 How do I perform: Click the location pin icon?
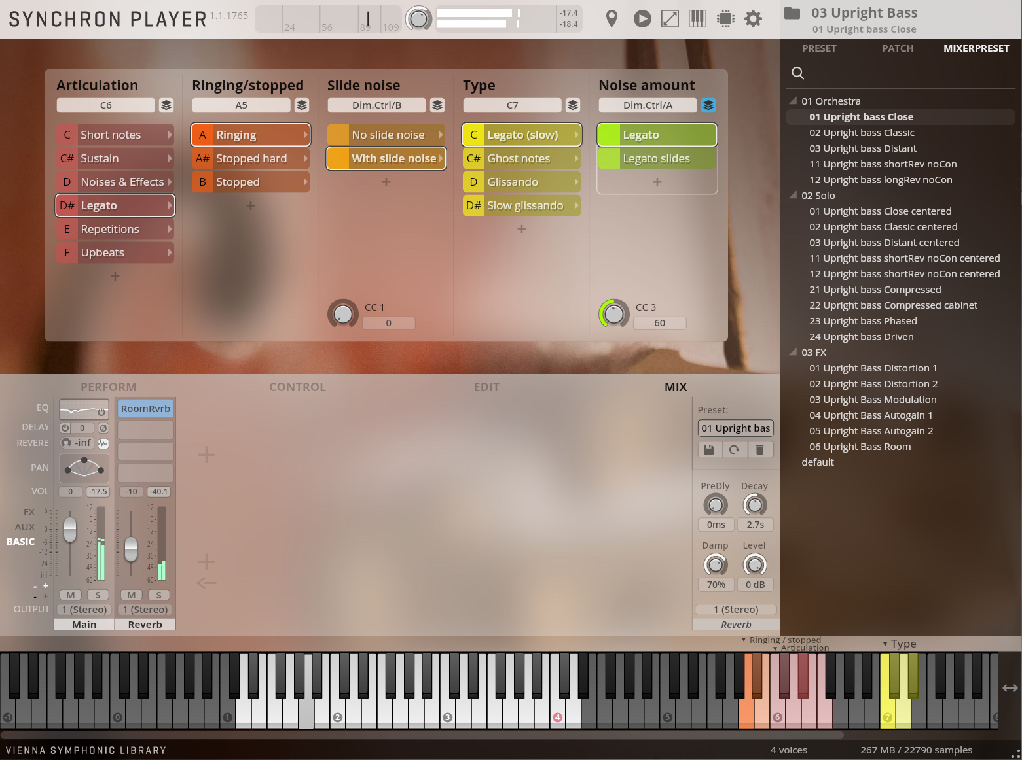(611, 18)
